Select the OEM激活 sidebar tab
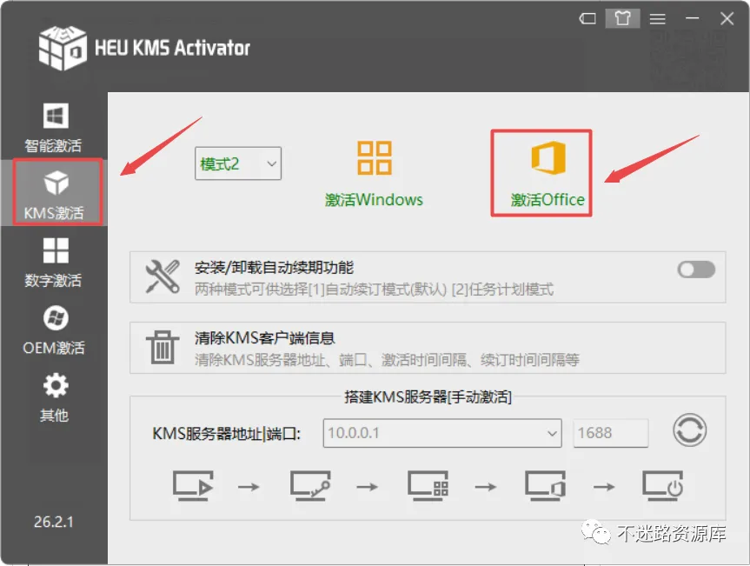Image resolution: width=750 pixels, height=566 pixels. tap(54, 330)
